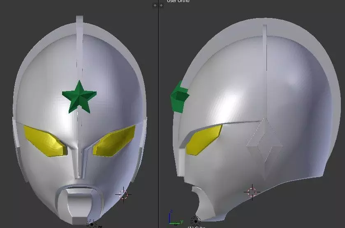Expand the left viewport's plus region toggle

tap(155, 5)
